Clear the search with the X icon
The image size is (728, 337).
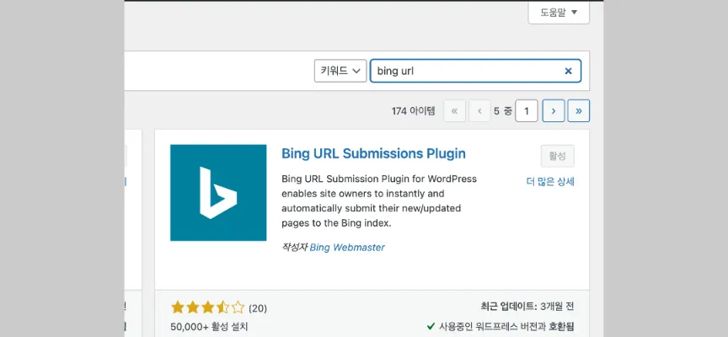coord(568,71)
